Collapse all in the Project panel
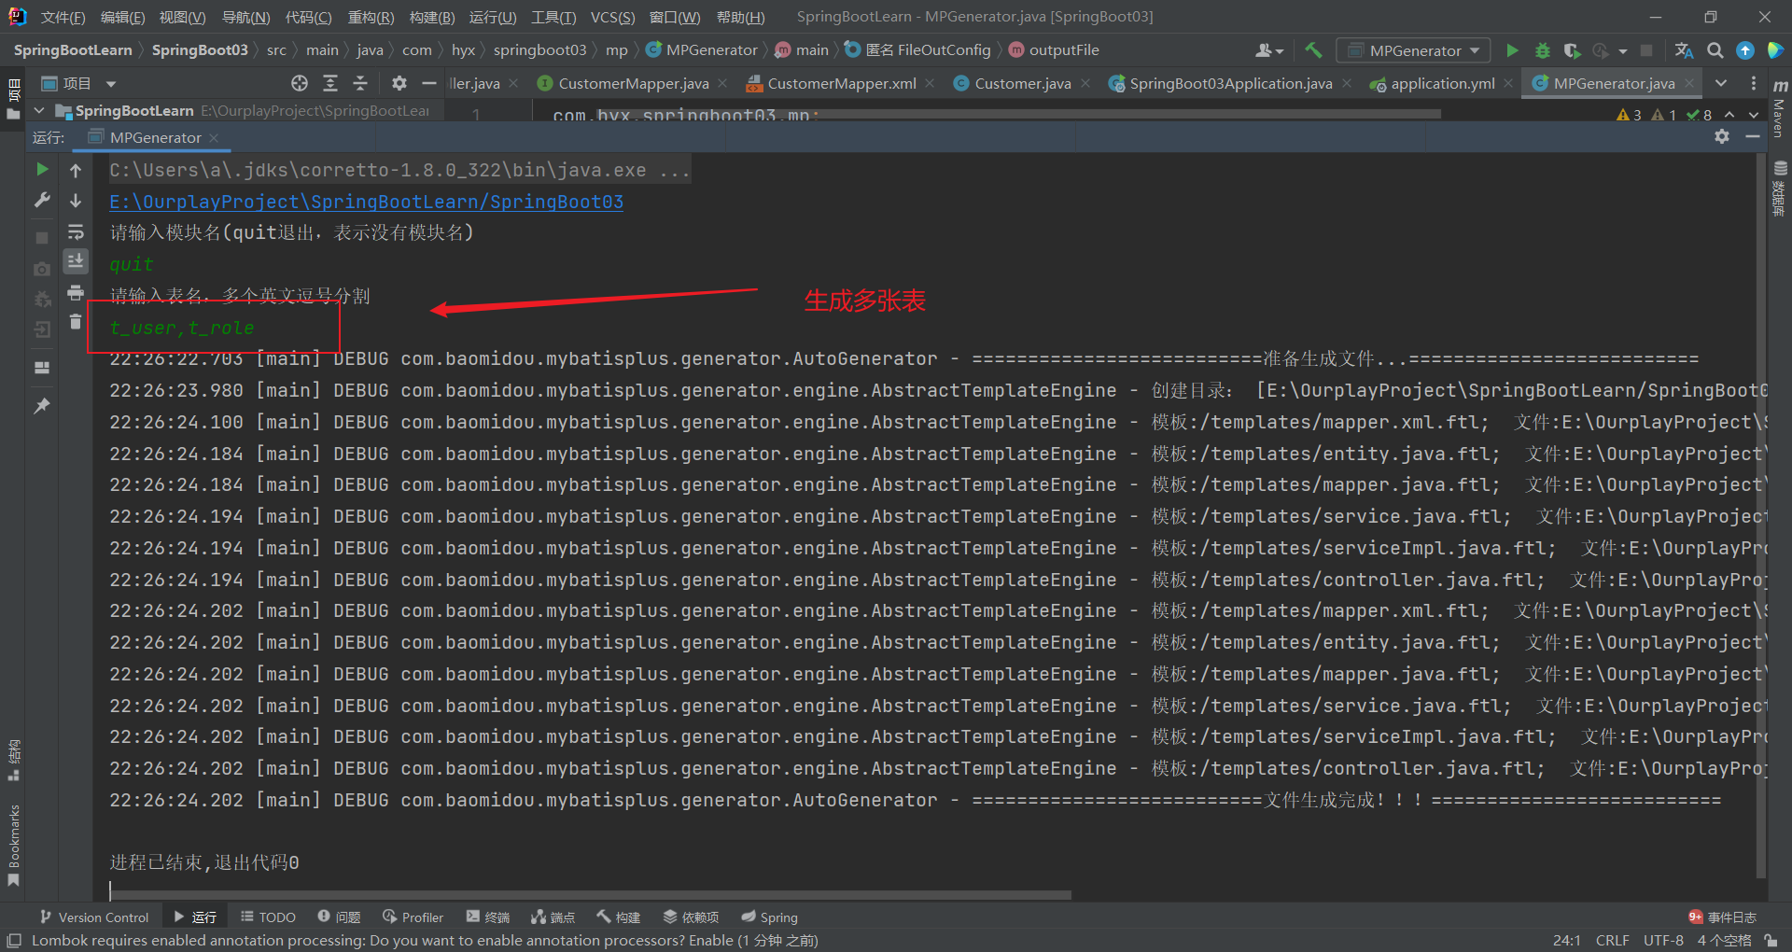Image resolution: width=1792 pixels, height=952 pixels. (x=360, y=83)
